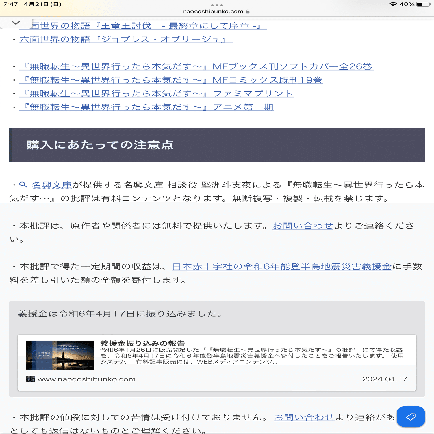Tap the lock icon beside naocoshibunko.com
Viewport: 434px width, 434px height.
click(x=248, y=12)
